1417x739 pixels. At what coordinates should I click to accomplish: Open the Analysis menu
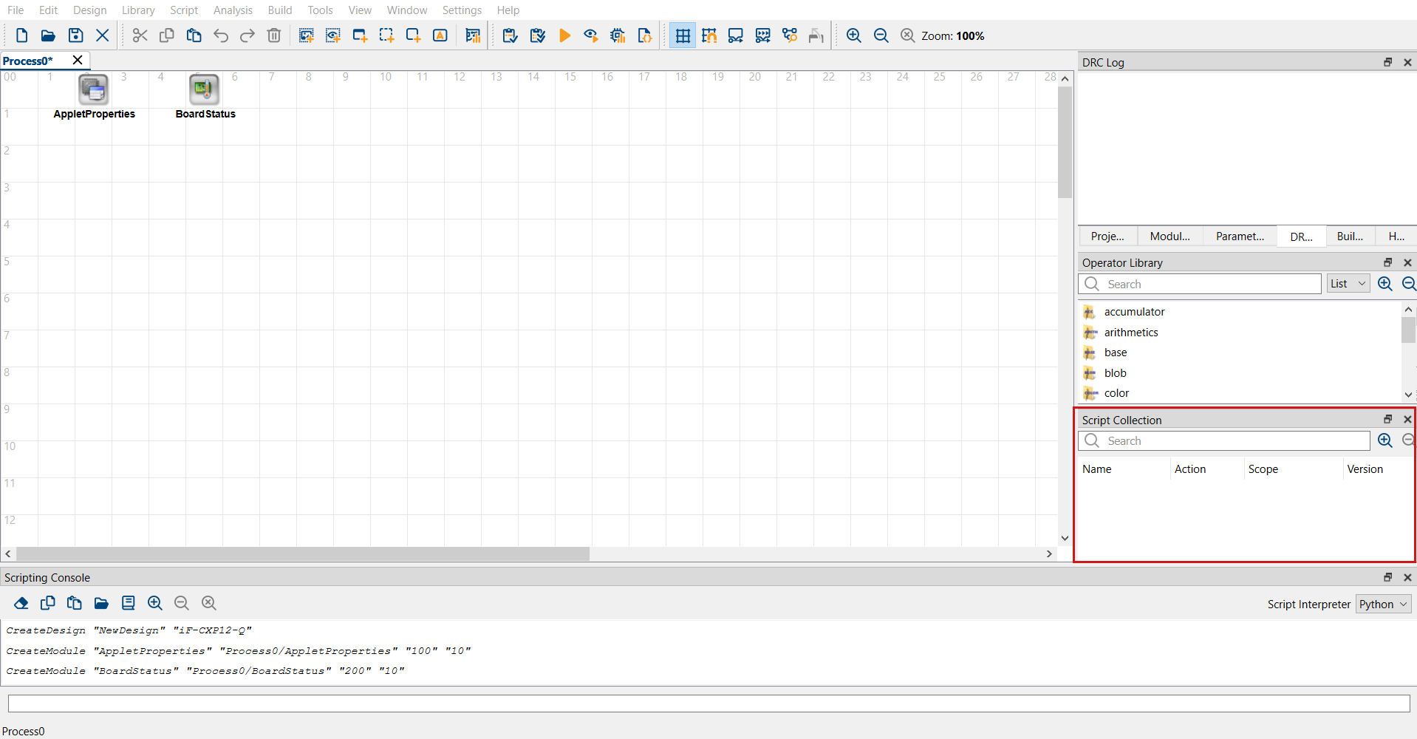(x=233, y=10)
